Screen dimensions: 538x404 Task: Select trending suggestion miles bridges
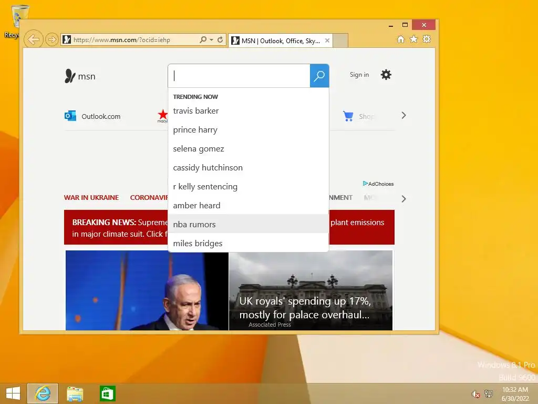click(249, 243)
